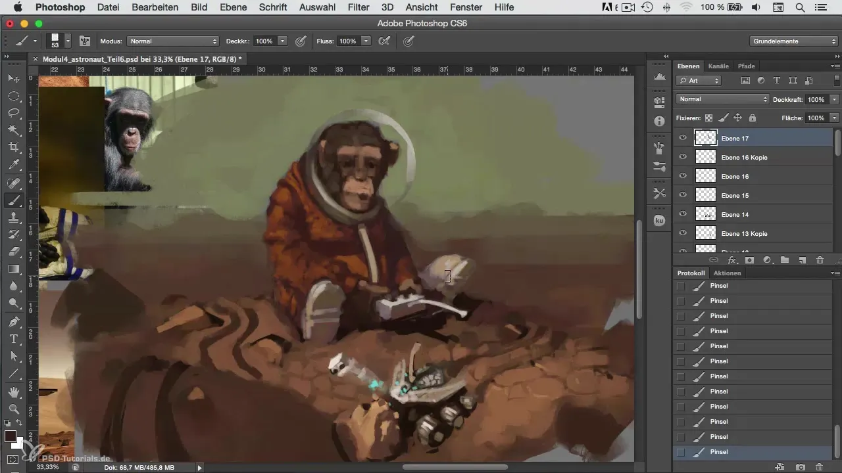Select the Crop tool
Viewport: 842px width, 473px height.
(x=13, y=147)
